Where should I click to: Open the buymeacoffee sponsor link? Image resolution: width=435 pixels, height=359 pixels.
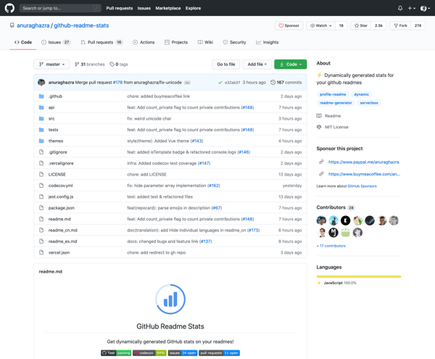coord(364,174)
